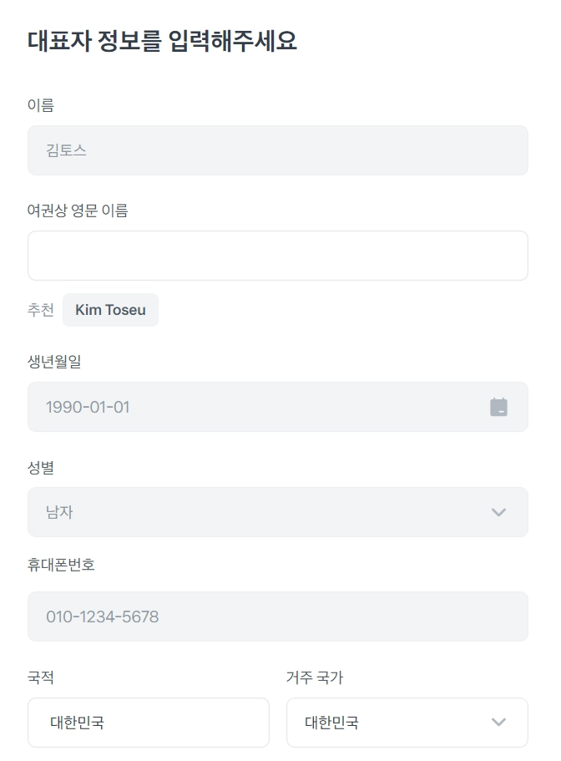Click the calendar icon in birthdate field
561x761 pixels.
pyautogui.click(x=498, y=408)
